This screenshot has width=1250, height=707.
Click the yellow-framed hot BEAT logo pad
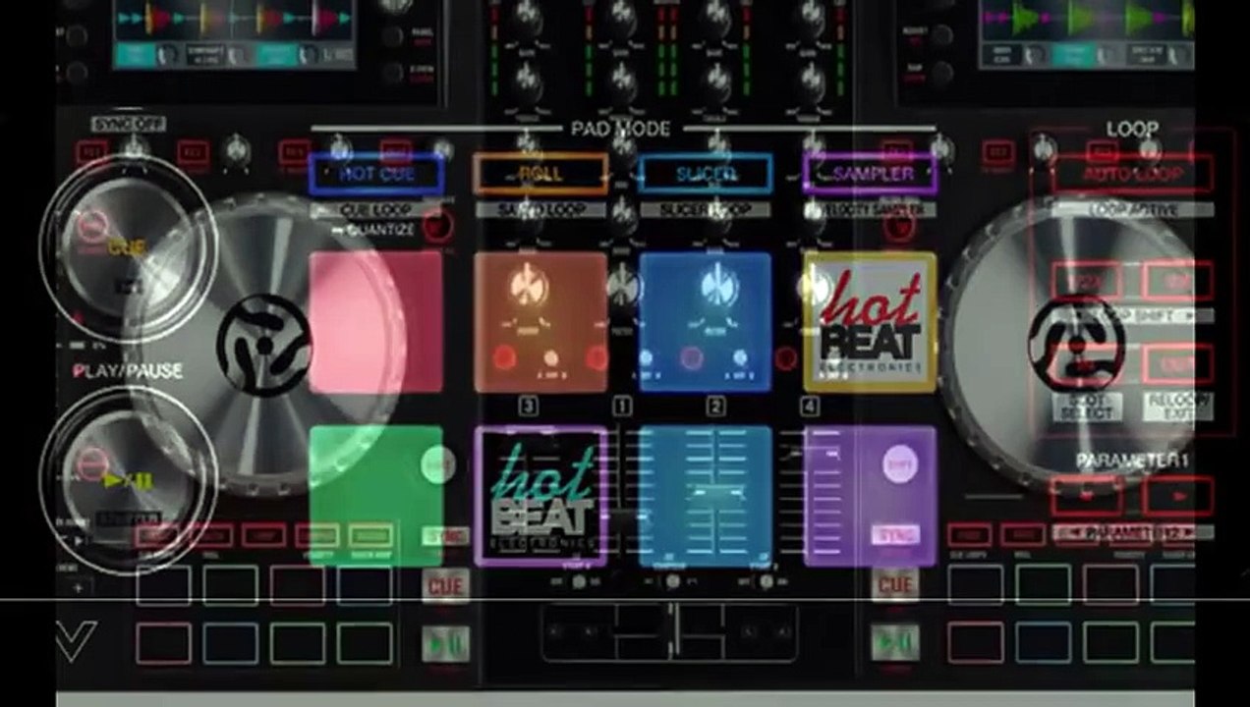871,322
